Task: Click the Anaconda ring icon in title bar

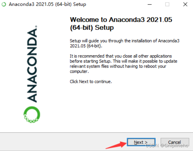Action: point(4,4)
